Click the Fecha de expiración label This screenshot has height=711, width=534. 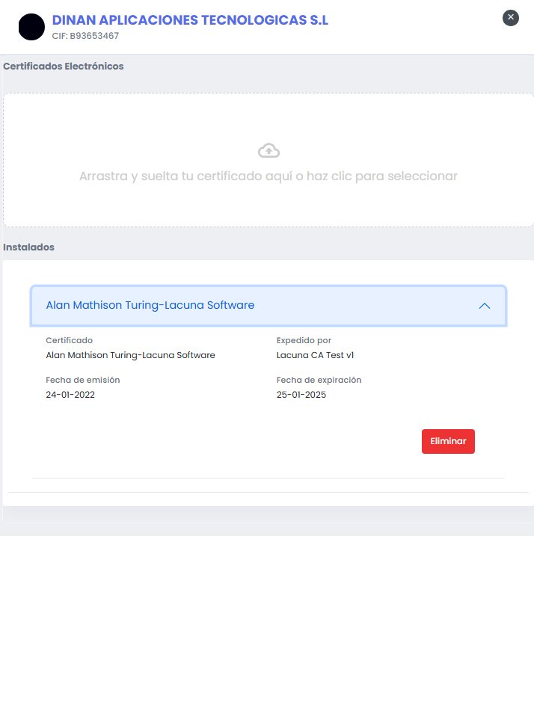pyautogui.click(x=319, y=380)
